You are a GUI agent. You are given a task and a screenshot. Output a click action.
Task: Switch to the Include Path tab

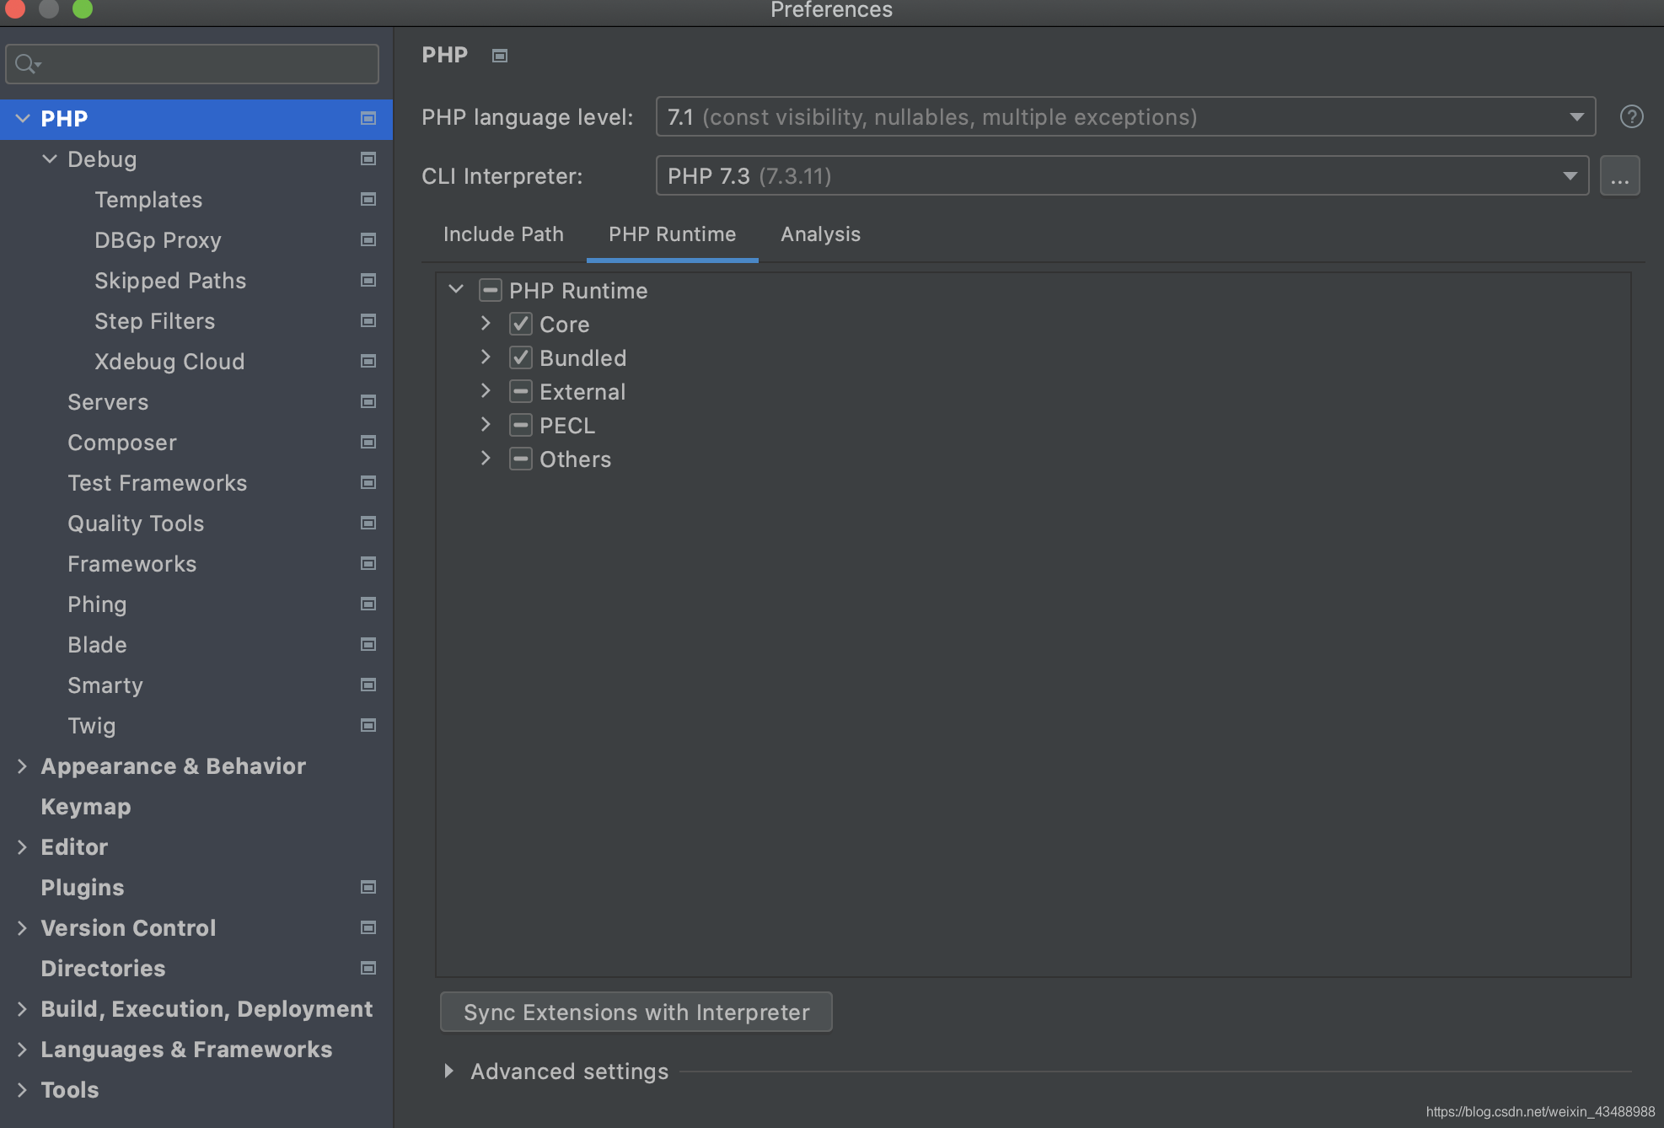[x=503, y=234]
